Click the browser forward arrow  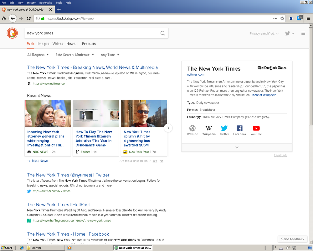point(21,19)
